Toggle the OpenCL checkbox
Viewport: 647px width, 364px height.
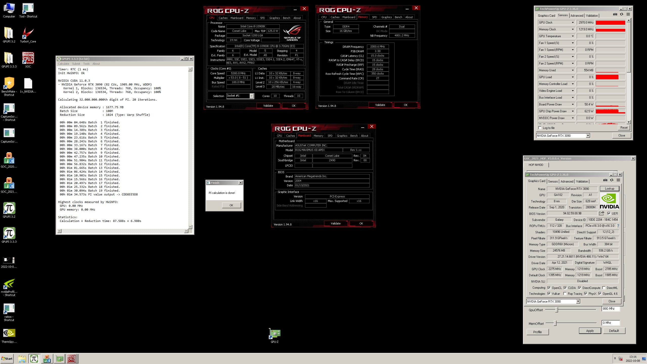(x=549, y=288)
